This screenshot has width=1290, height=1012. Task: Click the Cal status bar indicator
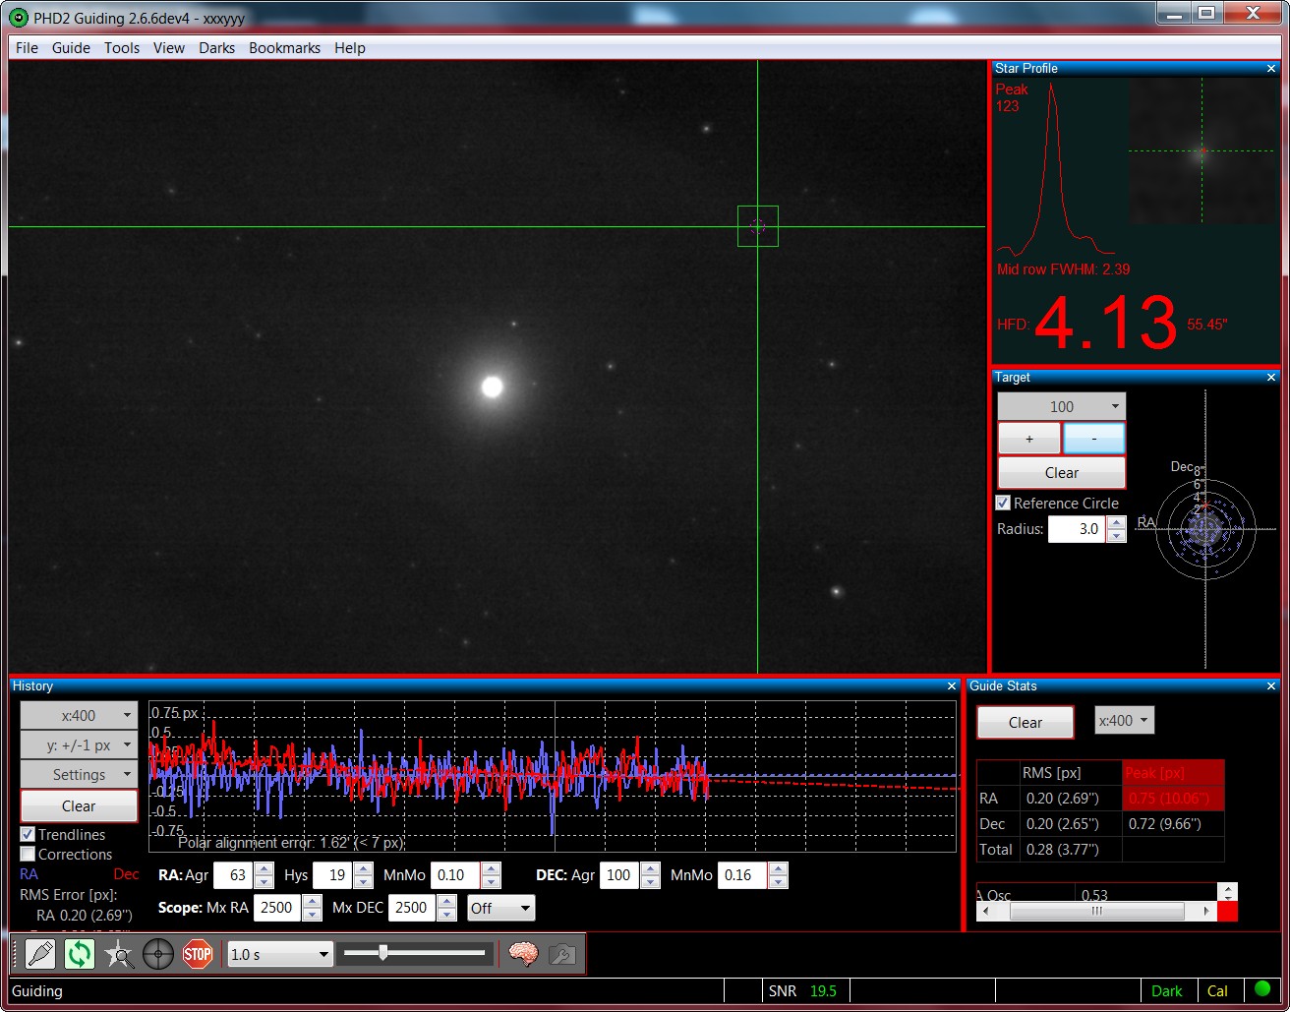coord(1218,990)
